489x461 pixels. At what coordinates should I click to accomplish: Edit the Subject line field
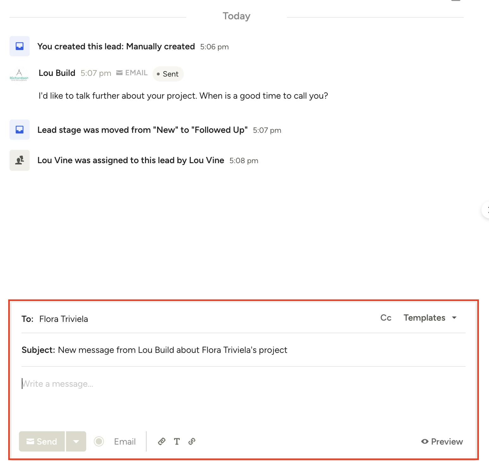coord(243,350)
